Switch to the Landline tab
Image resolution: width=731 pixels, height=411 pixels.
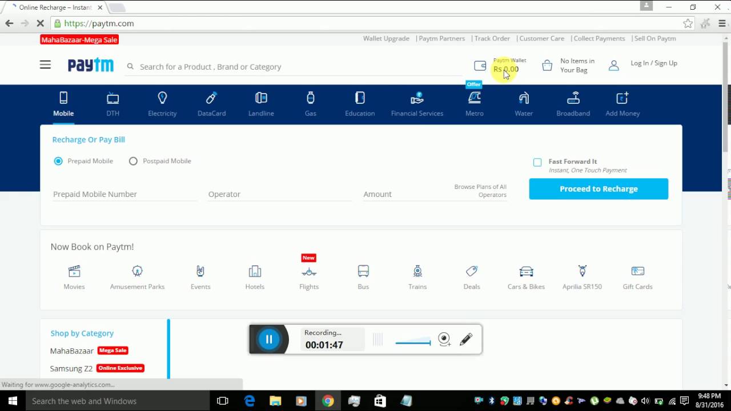click(x=261, y=104)
